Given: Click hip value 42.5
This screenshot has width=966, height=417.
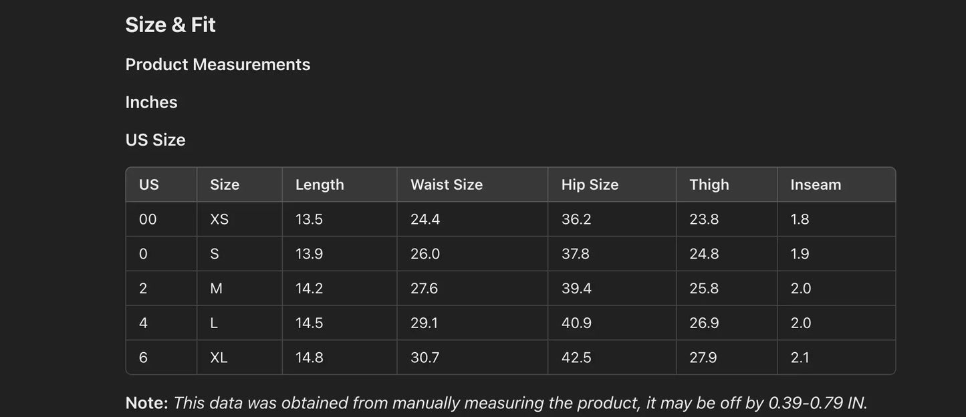Looking at the screenshot, I should coord(576,358).
